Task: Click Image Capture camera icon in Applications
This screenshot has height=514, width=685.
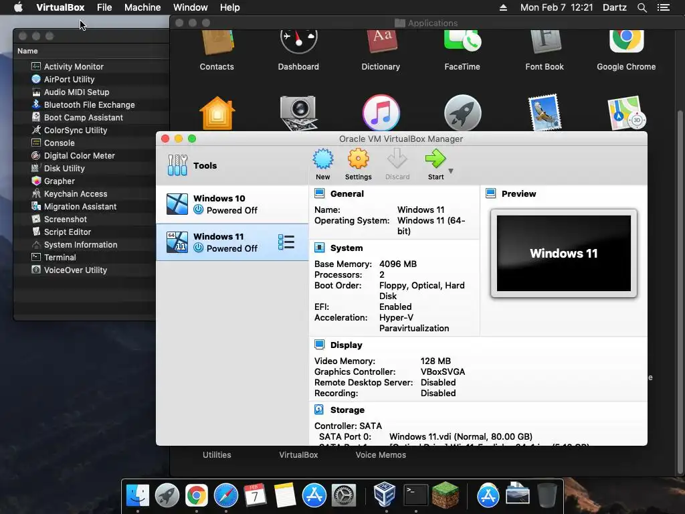Action: (298, 112)
